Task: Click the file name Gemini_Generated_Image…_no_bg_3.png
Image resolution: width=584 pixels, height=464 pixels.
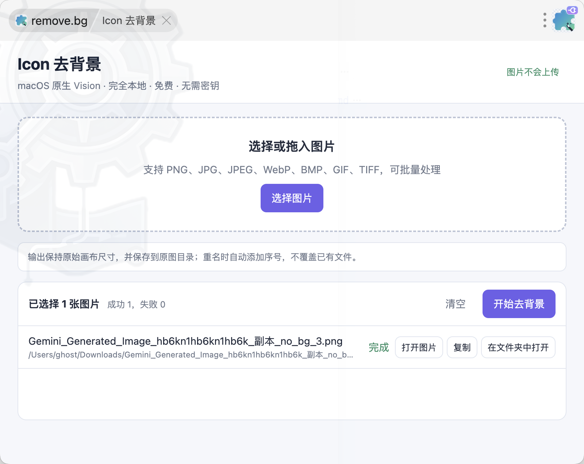Action: 185,341
